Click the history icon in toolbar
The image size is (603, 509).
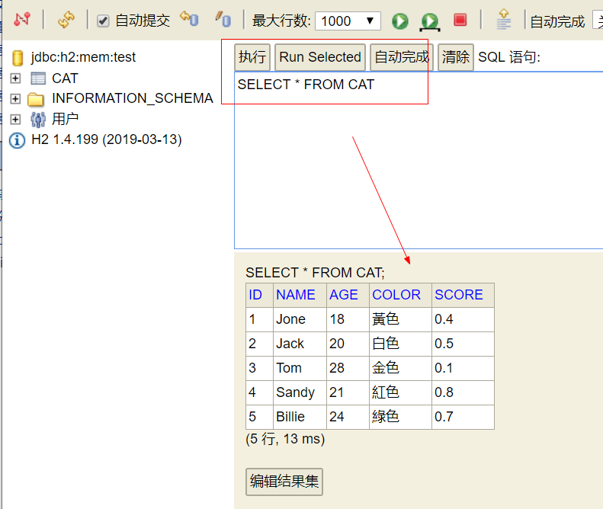503,20
